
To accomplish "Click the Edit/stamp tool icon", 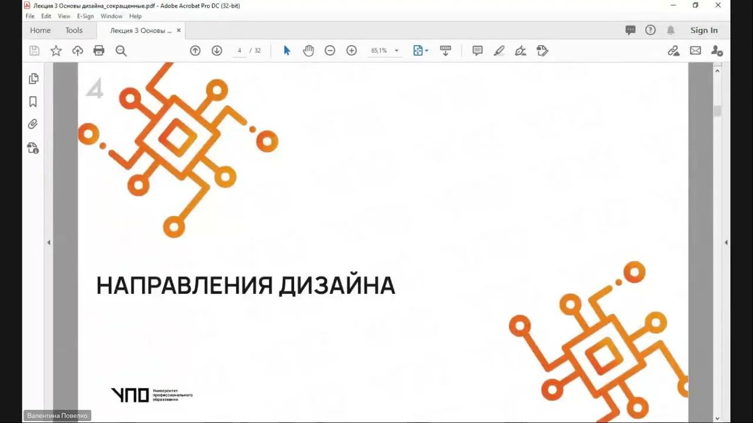I will point(542,51).
